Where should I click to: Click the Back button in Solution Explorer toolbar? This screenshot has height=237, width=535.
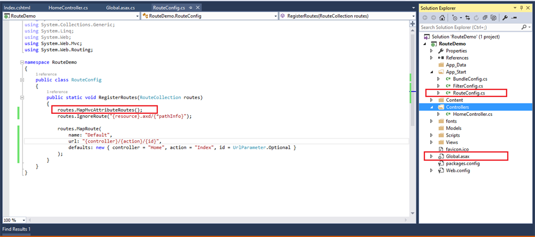[425, 18]
